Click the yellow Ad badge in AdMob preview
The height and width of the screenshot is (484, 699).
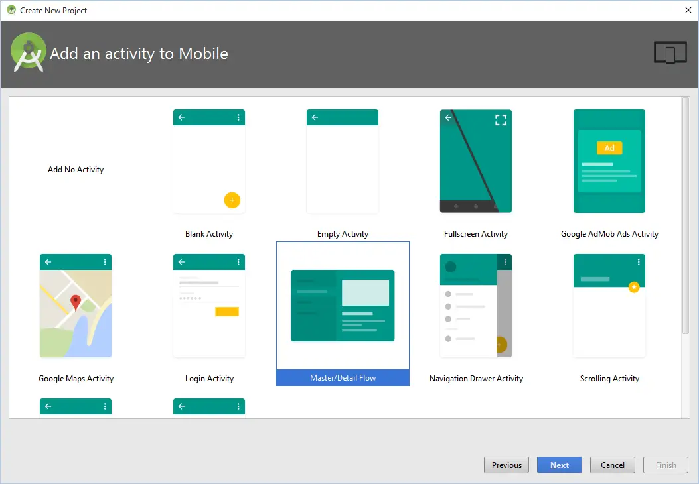609,148
